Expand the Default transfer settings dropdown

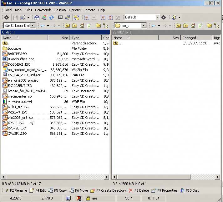point(158,18)
